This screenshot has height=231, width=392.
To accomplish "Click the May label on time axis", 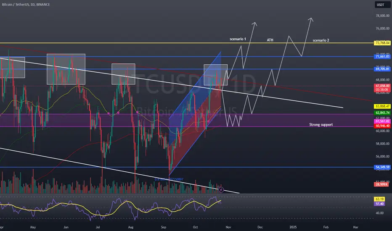I will [x=33, y=227].
